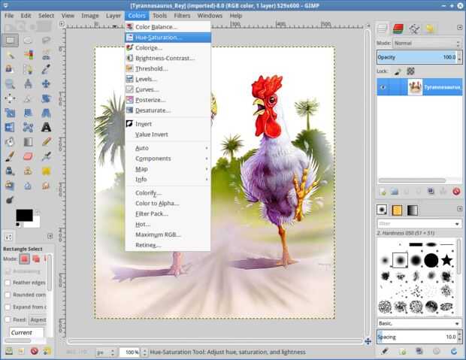
Task: Select the Bucket Fill tool
Action: pyautogui.click(x=10, y=142)
